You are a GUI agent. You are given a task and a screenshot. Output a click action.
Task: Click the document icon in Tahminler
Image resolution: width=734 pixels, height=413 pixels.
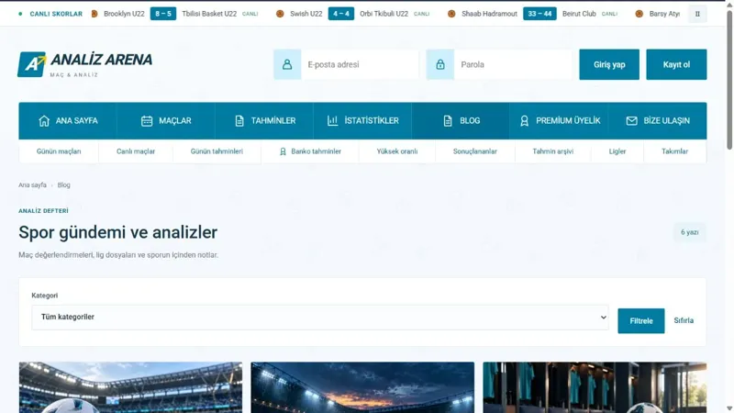pos(239,121)
